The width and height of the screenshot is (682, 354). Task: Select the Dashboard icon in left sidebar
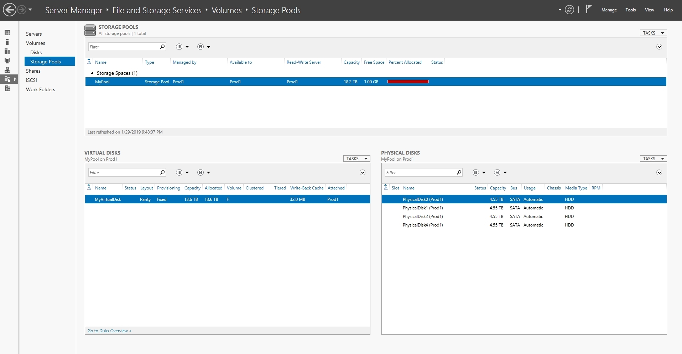7,32
